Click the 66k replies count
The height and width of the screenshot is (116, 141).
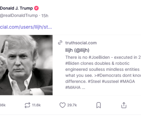(x=3, y=105)
